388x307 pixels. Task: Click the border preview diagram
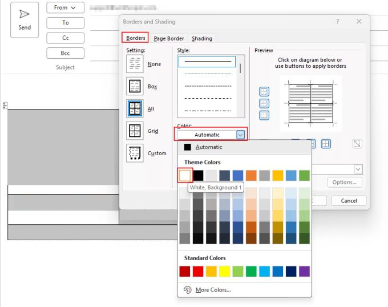(311, 104)
